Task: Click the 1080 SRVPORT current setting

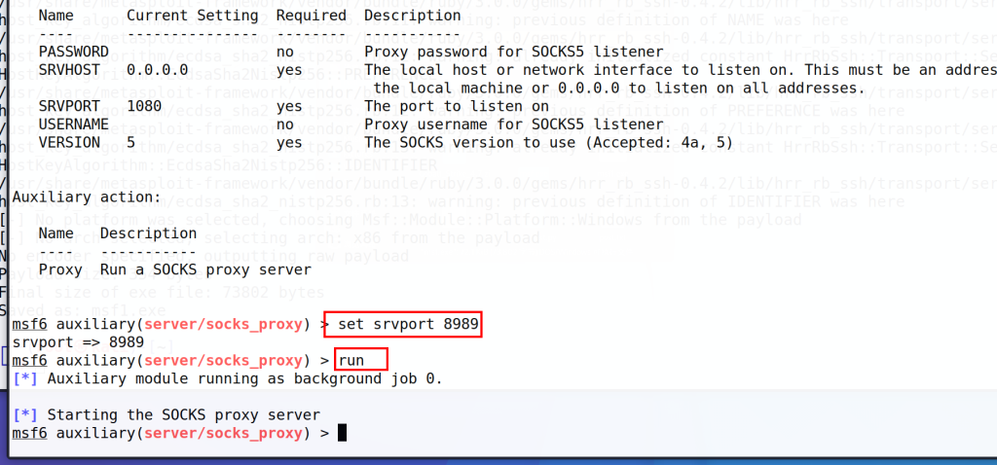Action: coord(144,106)
